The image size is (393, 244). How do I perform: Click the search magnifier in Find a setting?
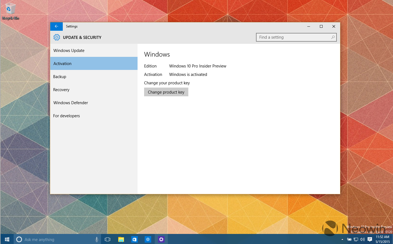333,37
